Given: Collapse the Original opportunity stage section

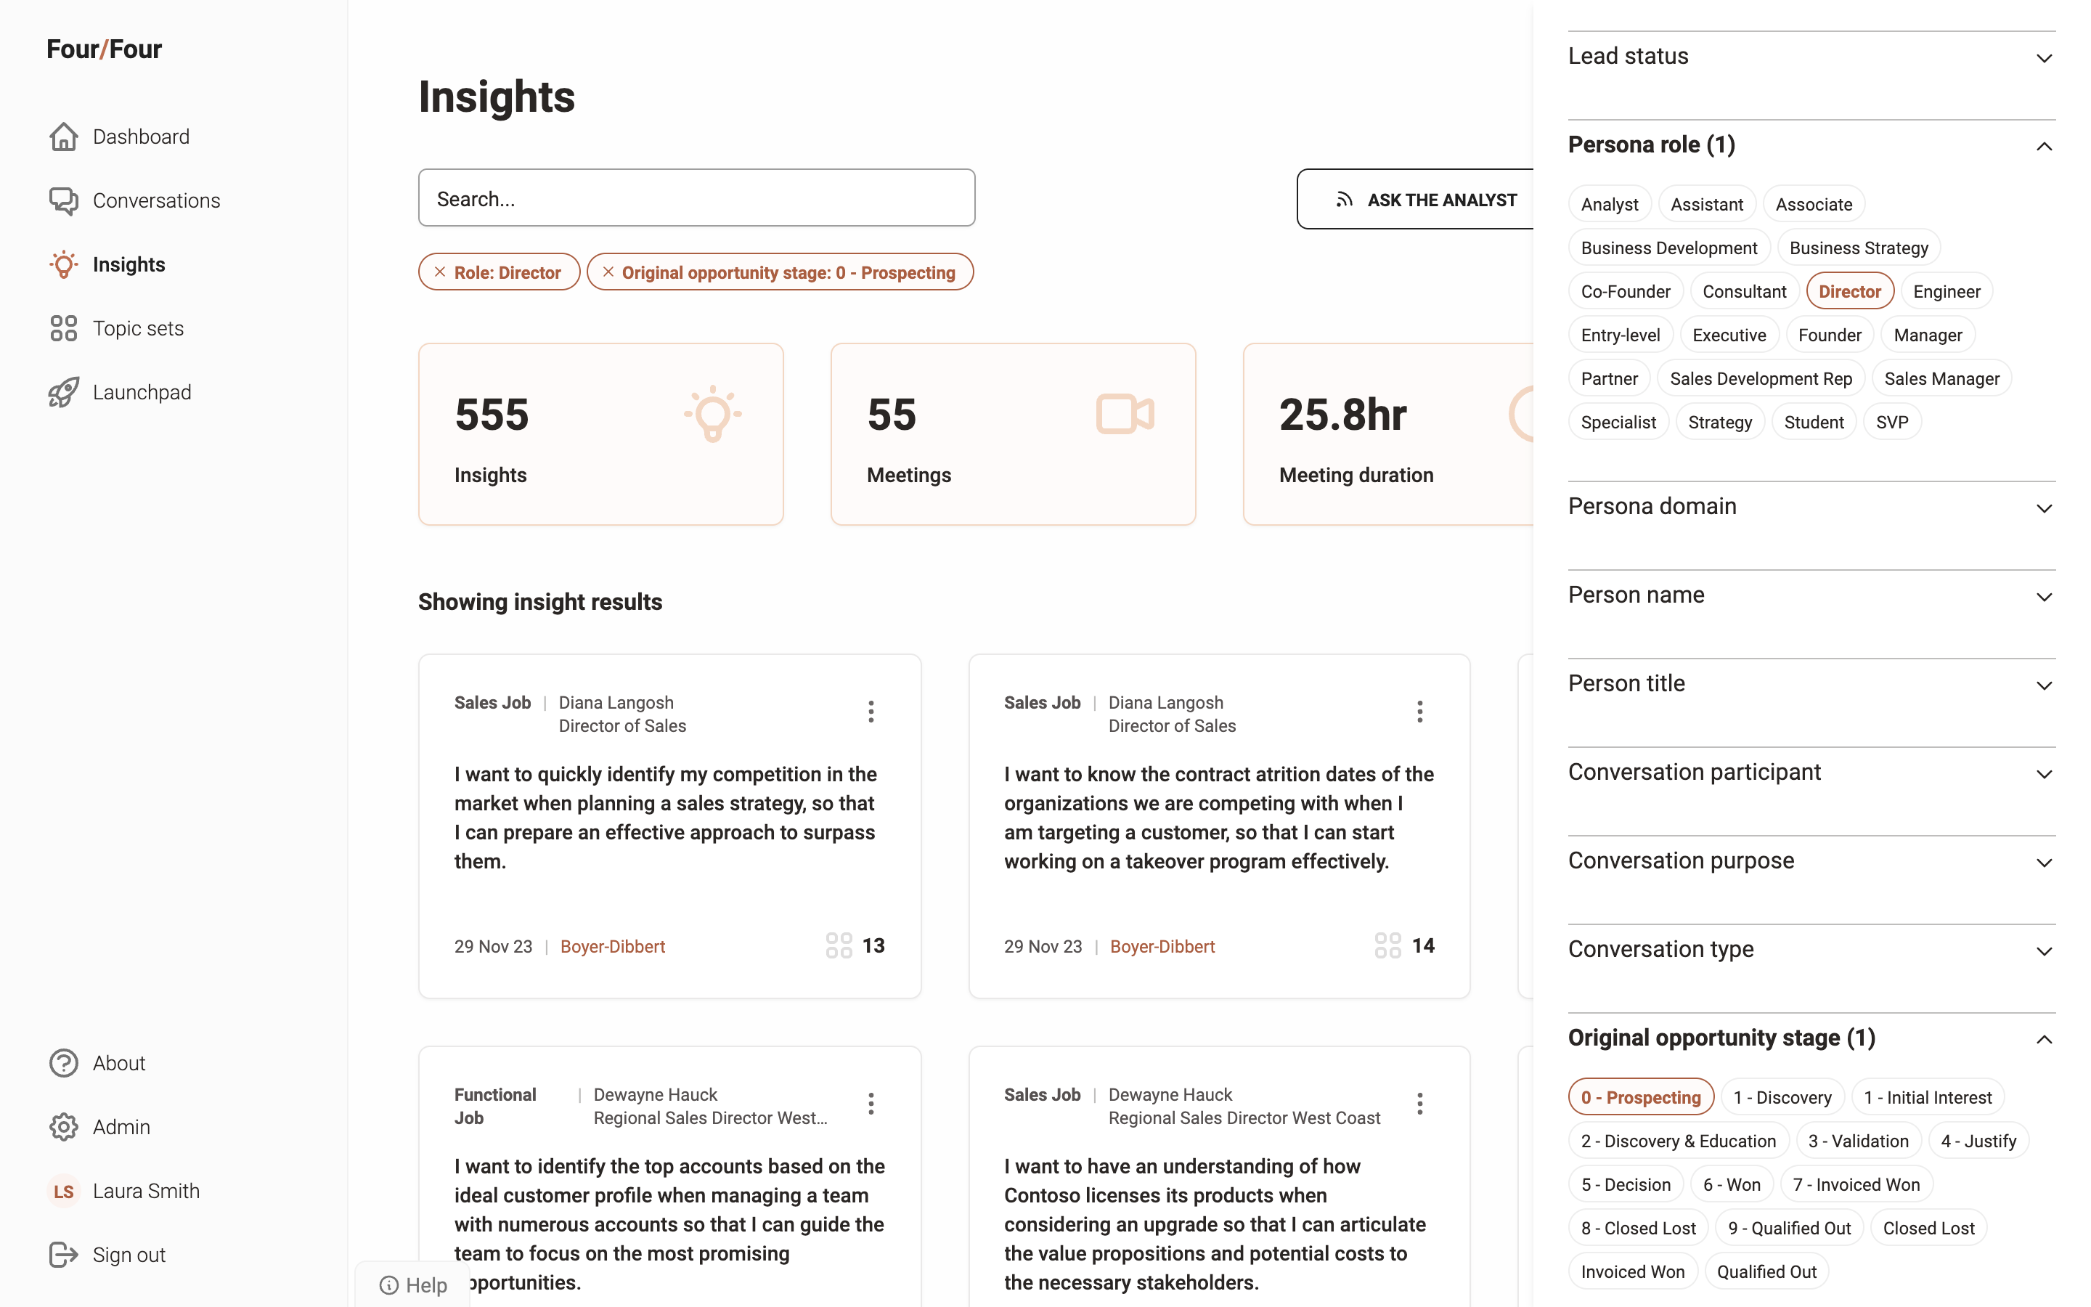Looking at the screenshot, I should (2044, 1038).
